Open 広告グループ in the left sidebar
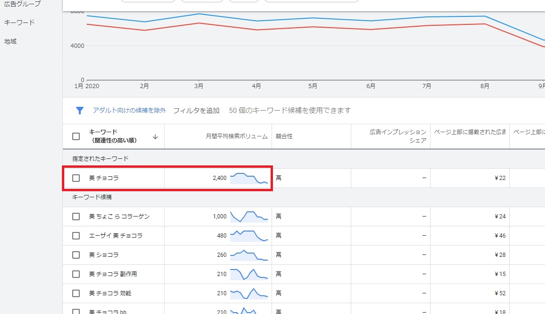Screen dimensions: 545x314 pyautogui.click(x=22, y=4)
